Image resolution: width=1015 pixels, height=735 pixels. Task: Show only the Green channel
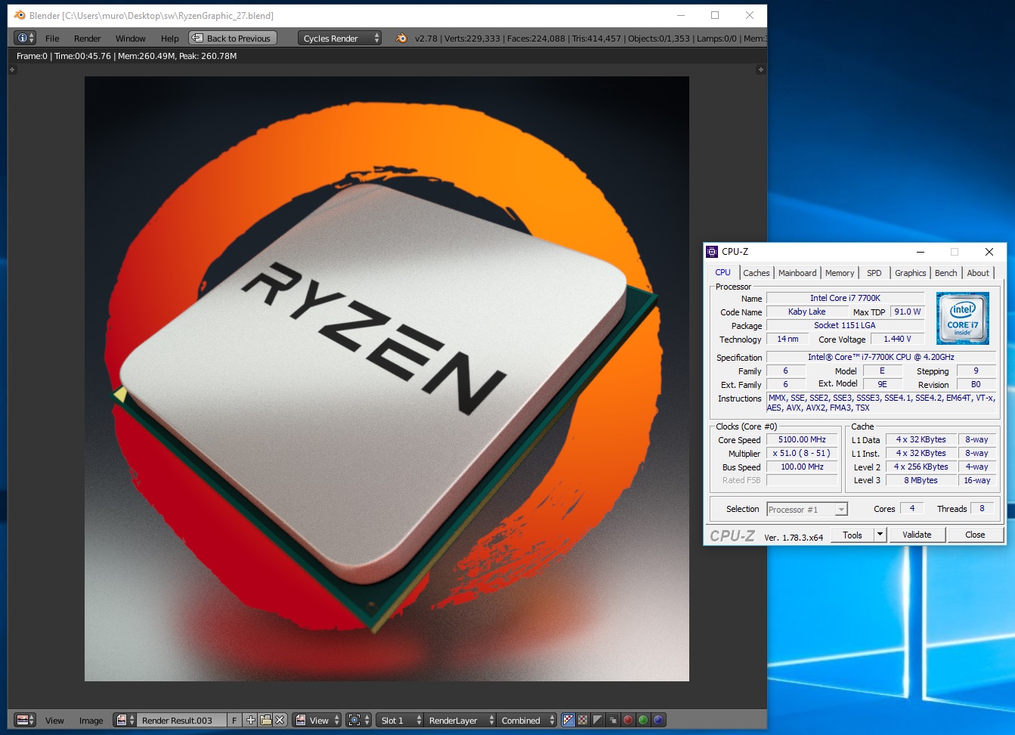(643, 720)
